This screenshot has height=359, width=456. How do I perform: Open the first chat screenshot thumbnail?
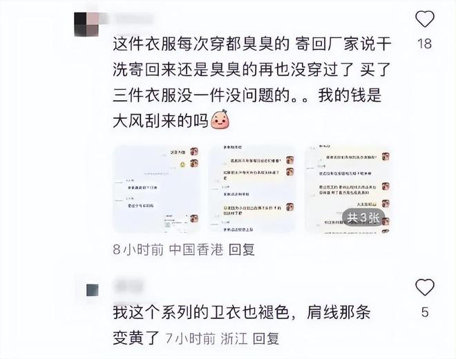tap(157, 189)
